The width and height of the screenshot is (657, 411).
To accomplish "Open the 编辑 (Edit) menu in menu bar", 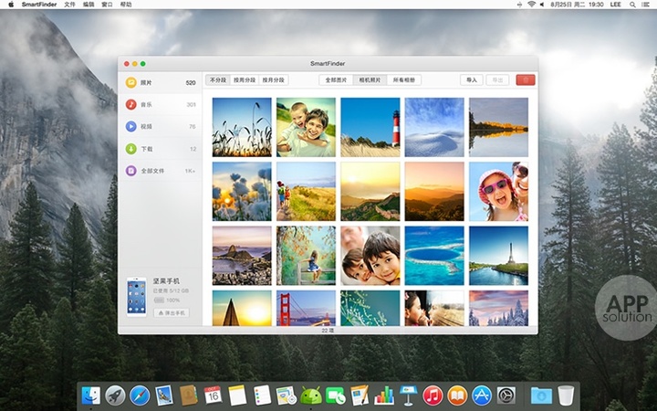I will 89,5.
